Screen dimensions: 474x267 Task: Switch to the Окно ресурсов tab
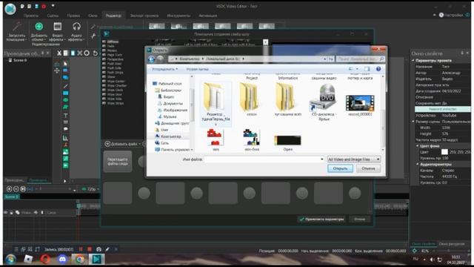[451, 244]
